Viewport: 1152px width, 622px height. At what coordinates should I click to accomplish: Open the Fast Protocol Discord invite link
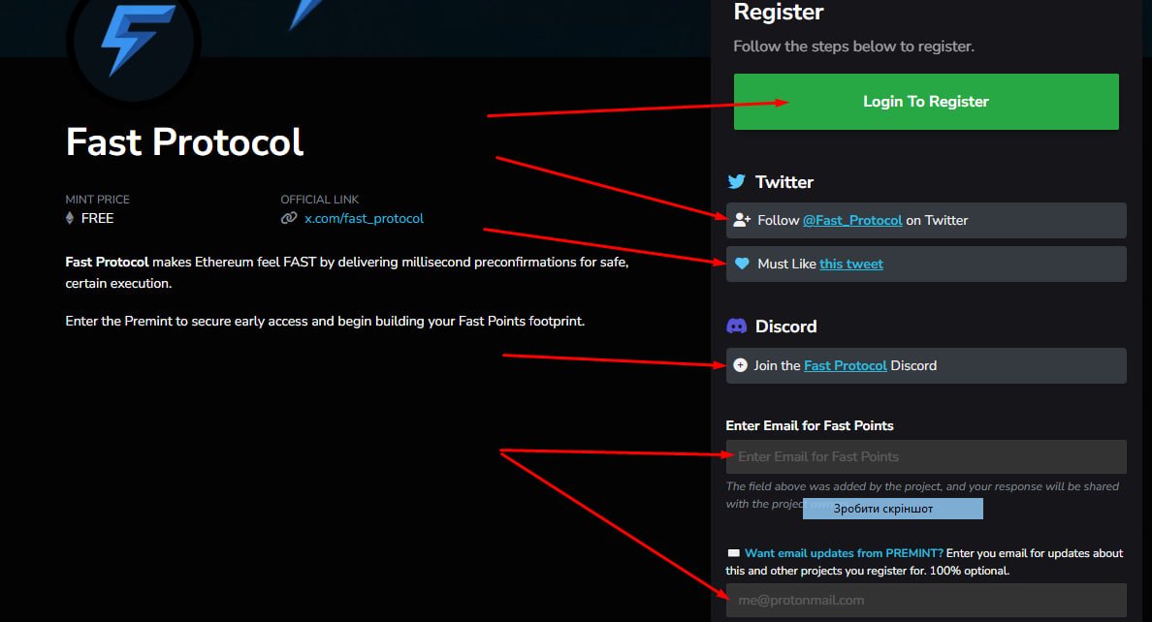point(845,365)
